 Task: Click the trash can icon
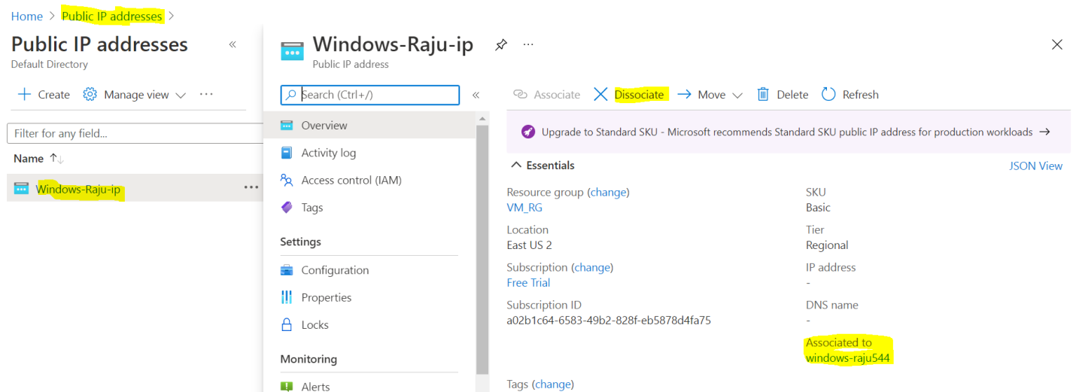pos(763,94)
